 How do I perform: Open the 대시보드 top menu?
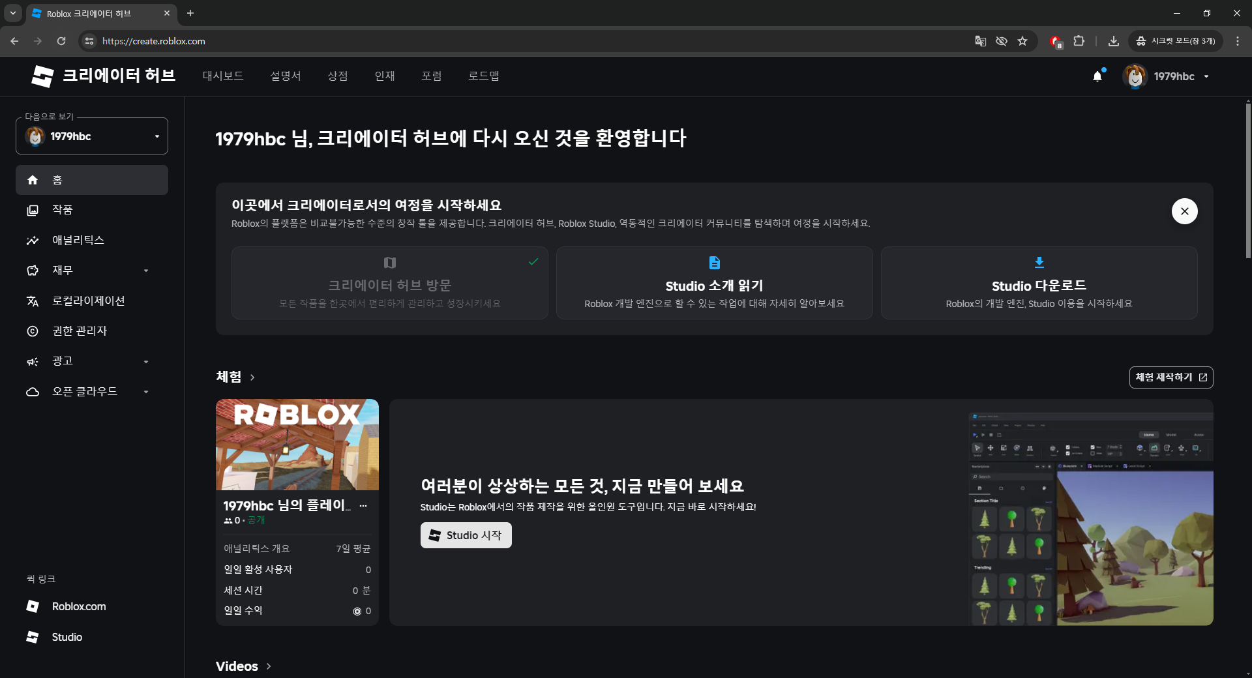click(223, 76)
